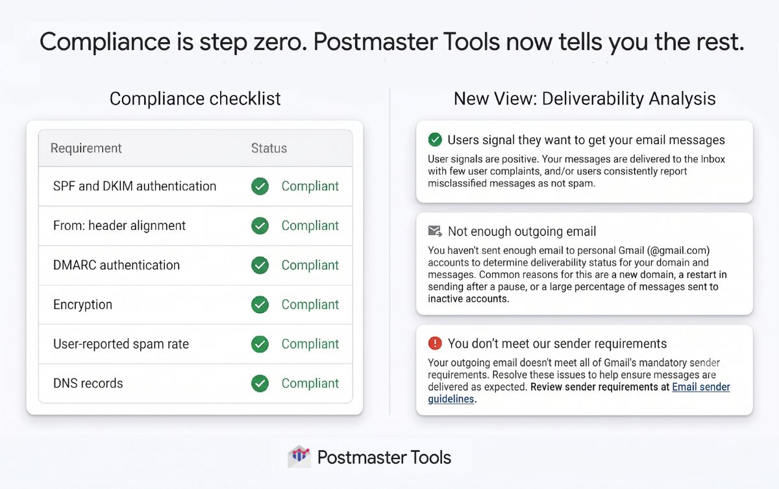Click the red alert icon beside sender requirements

(x=435, y=344)
